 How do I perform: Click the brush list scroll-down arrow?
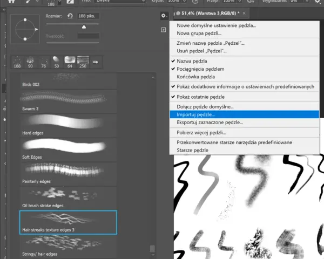(x=153, y=255)
